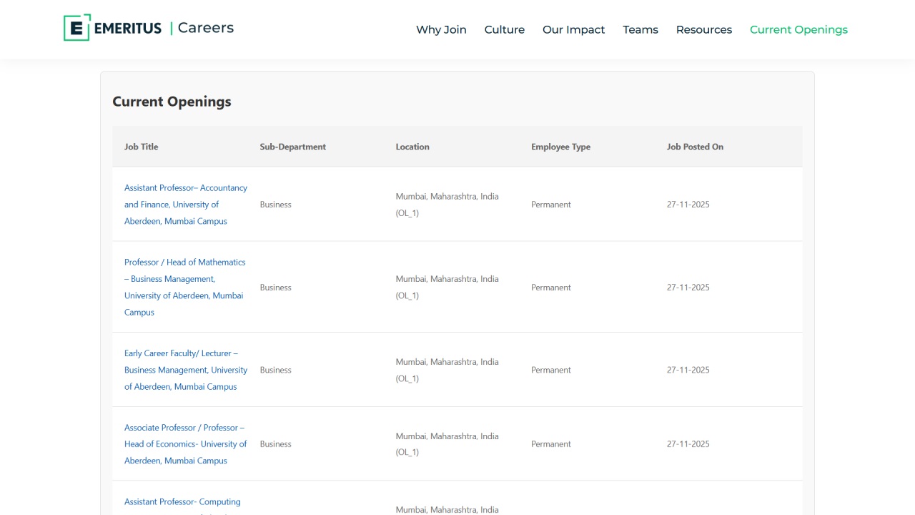Open the Assistant Professor Accountancy and Finance job
The height and width of the screenshot is (515, 915).
[185, 204]
